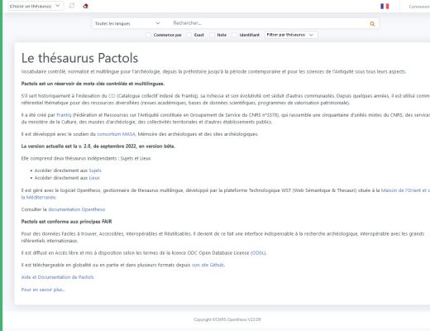Expand the 'Toutes les langues' dropdown
This screenshot has height=331, width=430.
pyautogui.click(x=127, y=23)
